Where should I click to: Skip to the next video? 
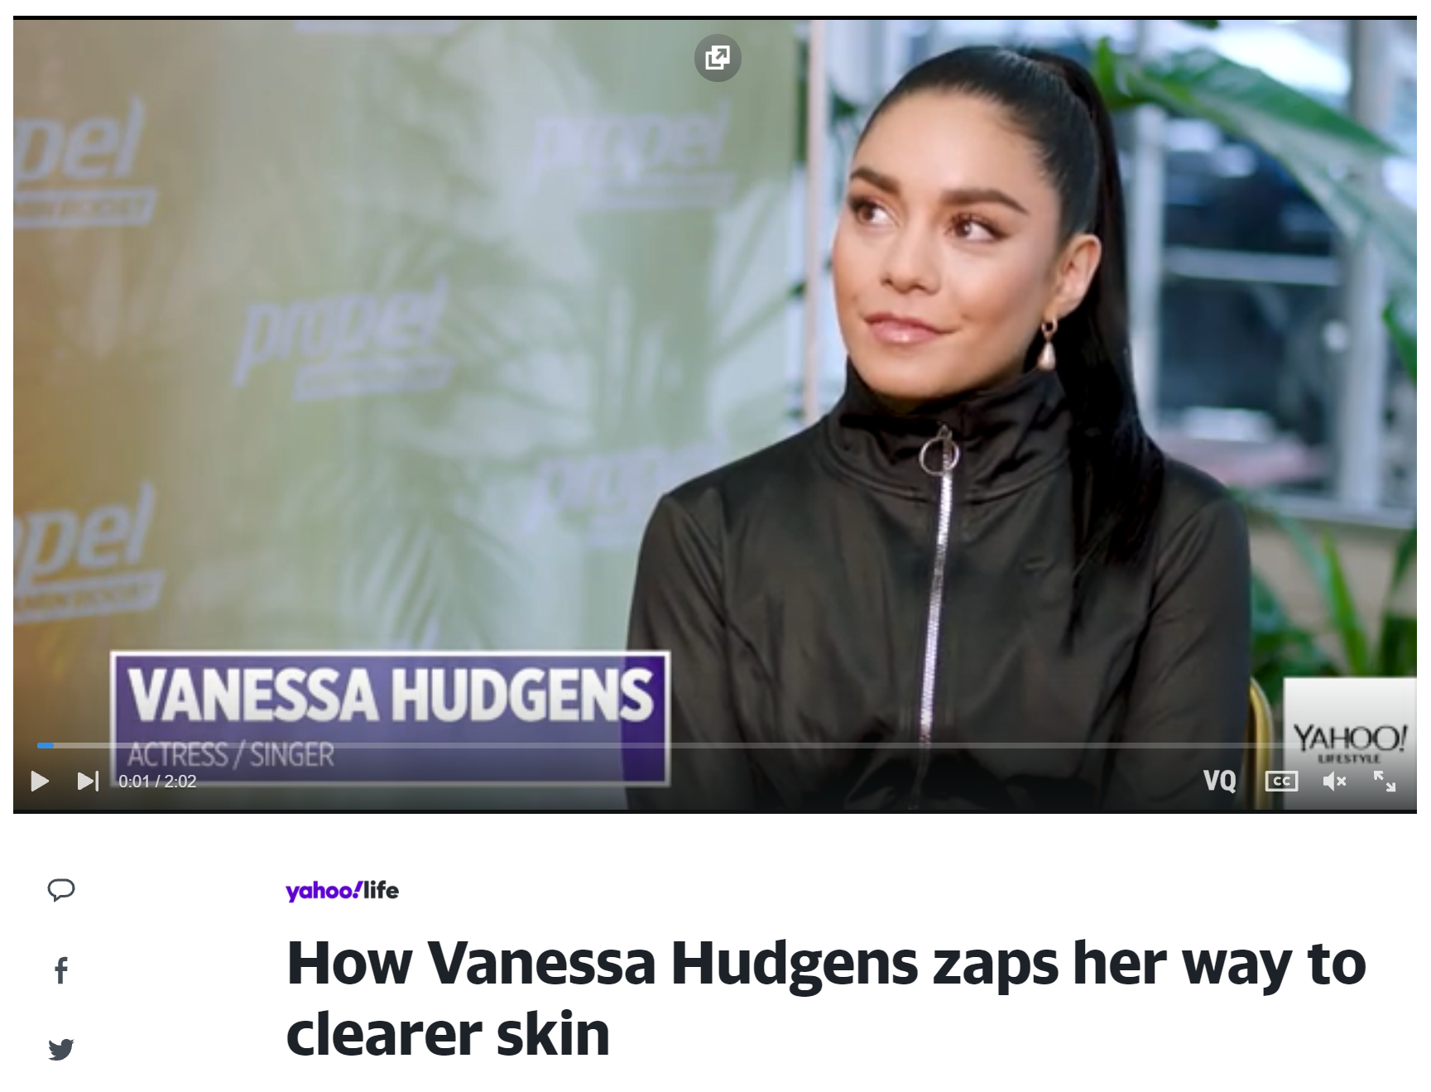pyautogui.click(x=88, y=781)
